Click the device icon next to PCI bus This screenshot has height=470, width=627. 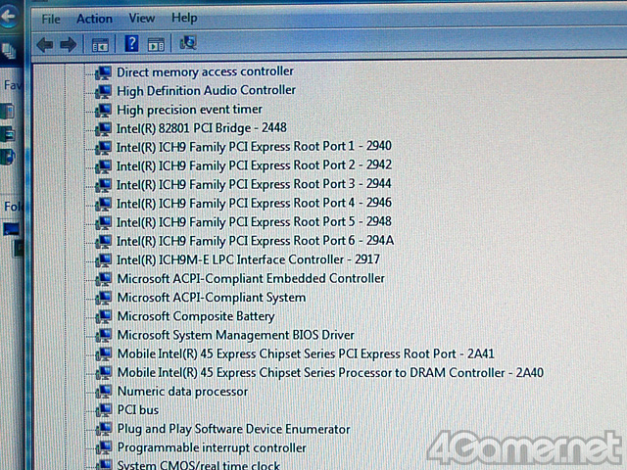pyautogui.click(x=103, y=410)
